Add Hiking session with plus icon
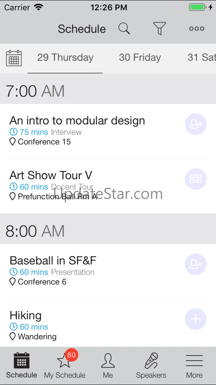 pos(196,319)
